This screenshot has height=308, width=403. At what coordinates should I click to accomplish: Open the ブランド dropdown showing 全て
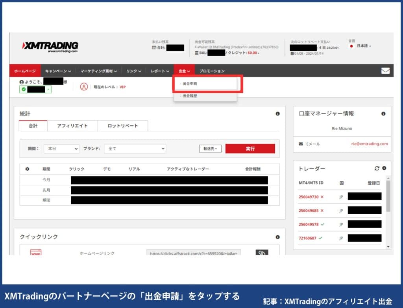135,148
